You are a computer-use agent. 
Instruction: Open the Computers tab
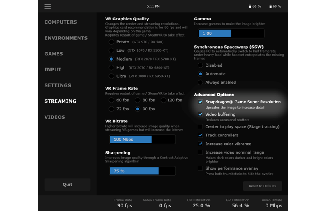tap(61, 22)
